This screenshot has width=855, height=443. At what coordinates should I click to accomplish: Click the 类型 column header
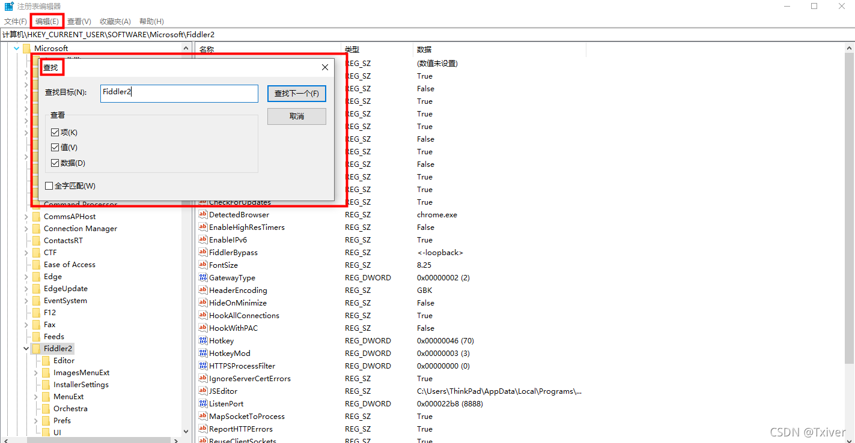coord(378,49)
